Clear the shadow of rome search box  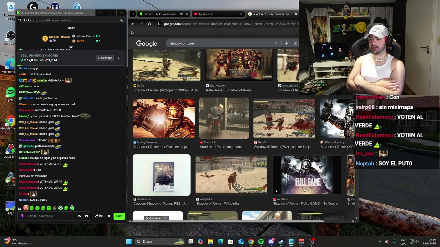[x=276, y=43]
